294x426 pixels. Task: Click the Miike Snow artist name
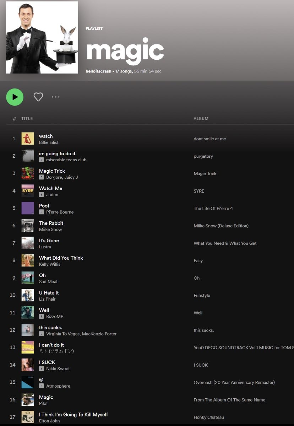coord(49,230)
